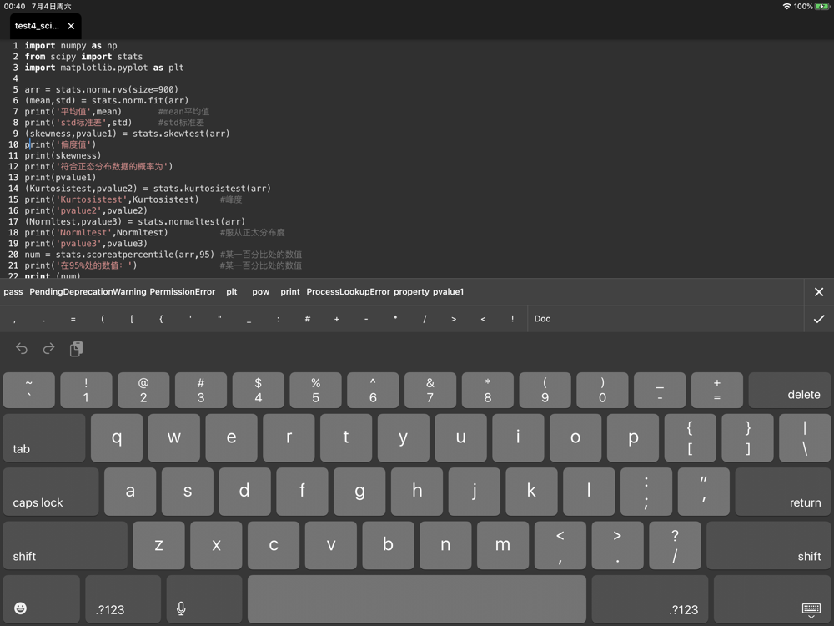
Task: Close the test4_sci file tab
Action: (71, 26)
